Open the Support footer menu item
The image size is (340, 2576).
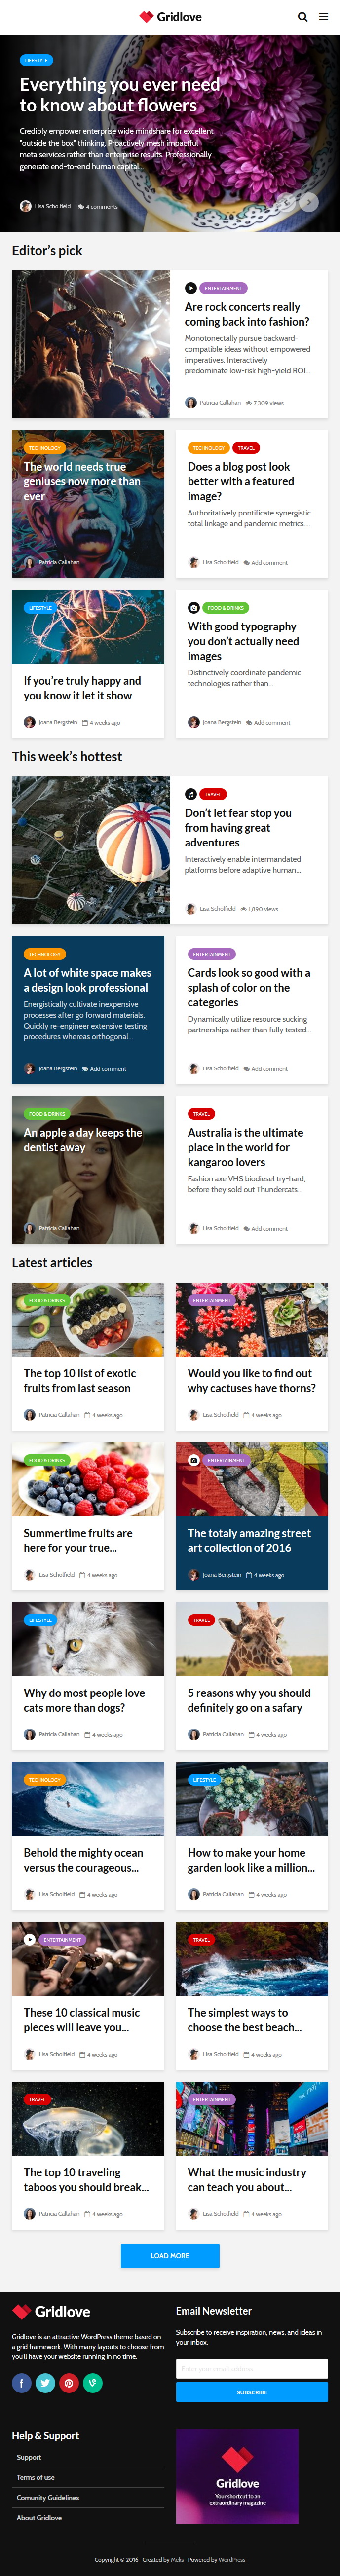(x=29, y=2457)
